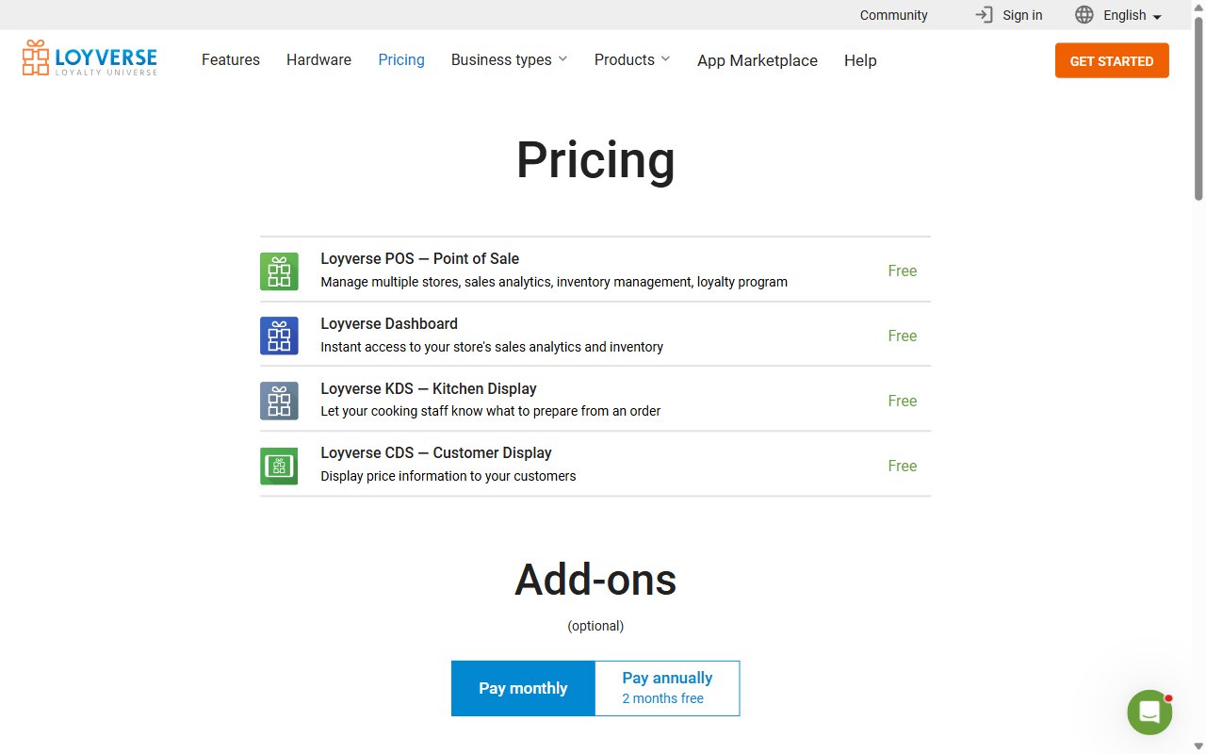Click the green Loyverse POS app icon
Screen dimensions: 1206x754
279,271
